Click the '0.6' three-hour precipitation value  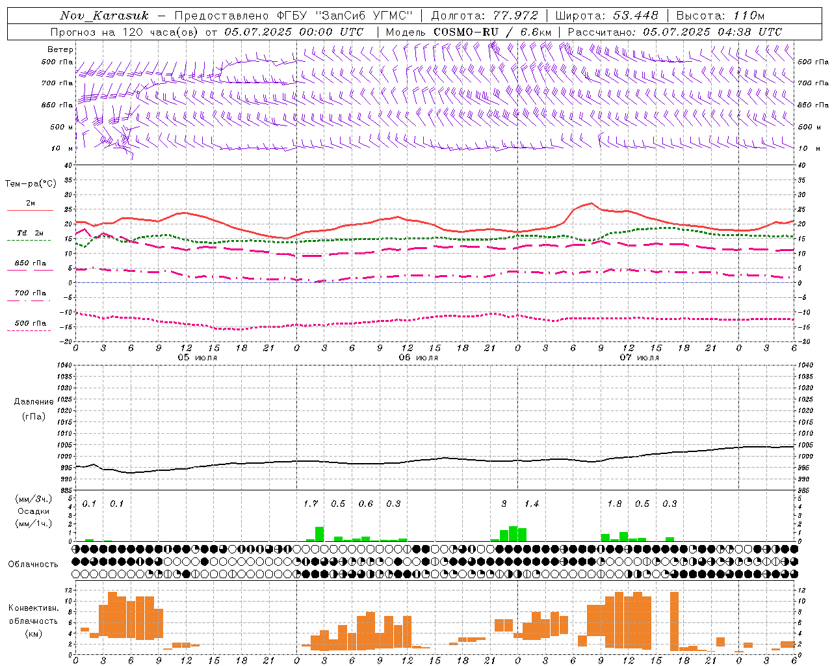point(366,504)
